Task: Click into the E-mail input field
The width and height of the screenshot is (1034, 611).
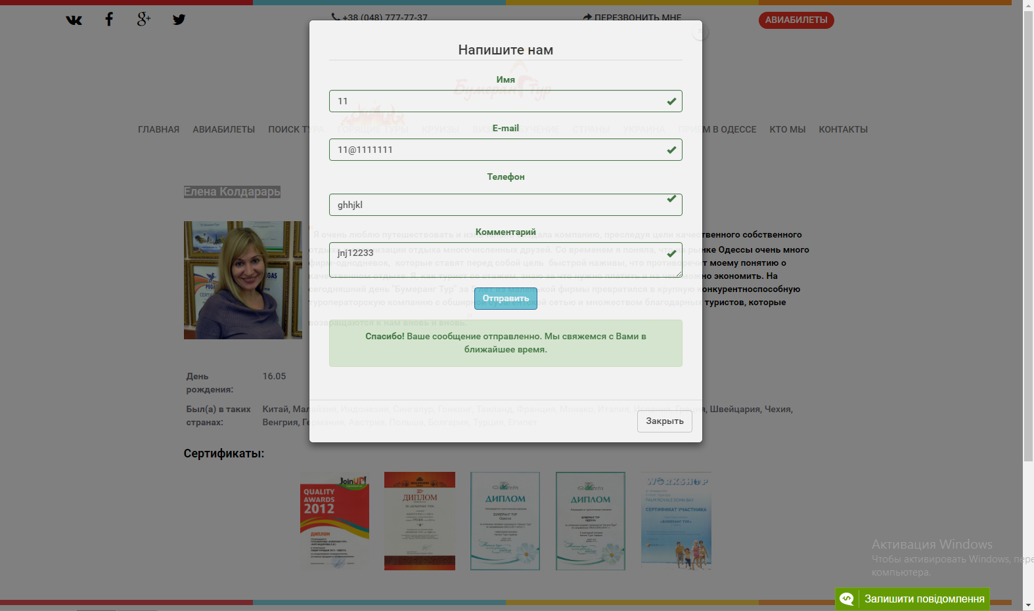Action: coord(499,150)
